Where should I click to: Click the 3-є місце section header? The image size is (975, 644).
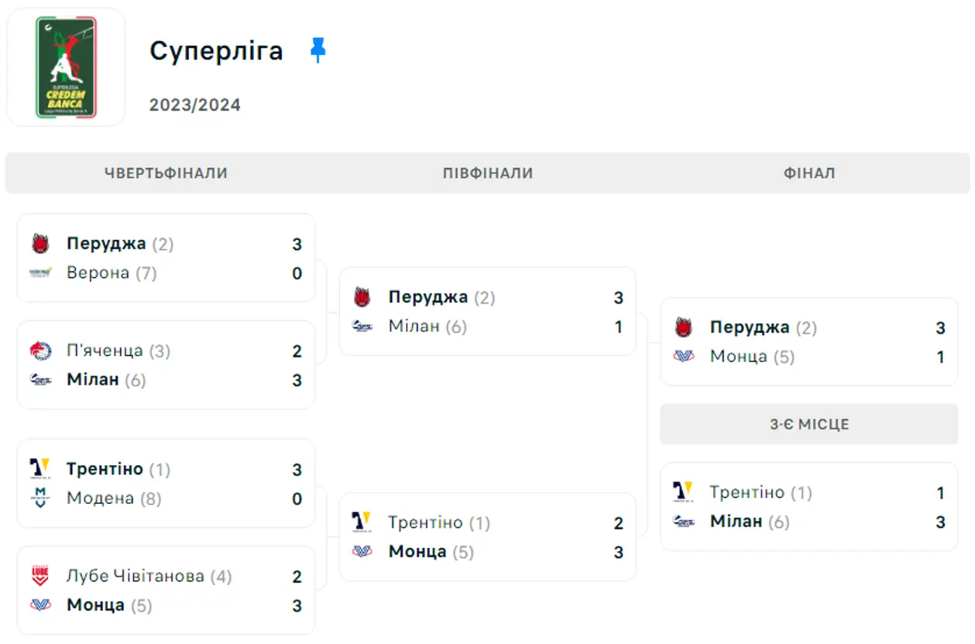pyautogui.click(x=809, y=424)
